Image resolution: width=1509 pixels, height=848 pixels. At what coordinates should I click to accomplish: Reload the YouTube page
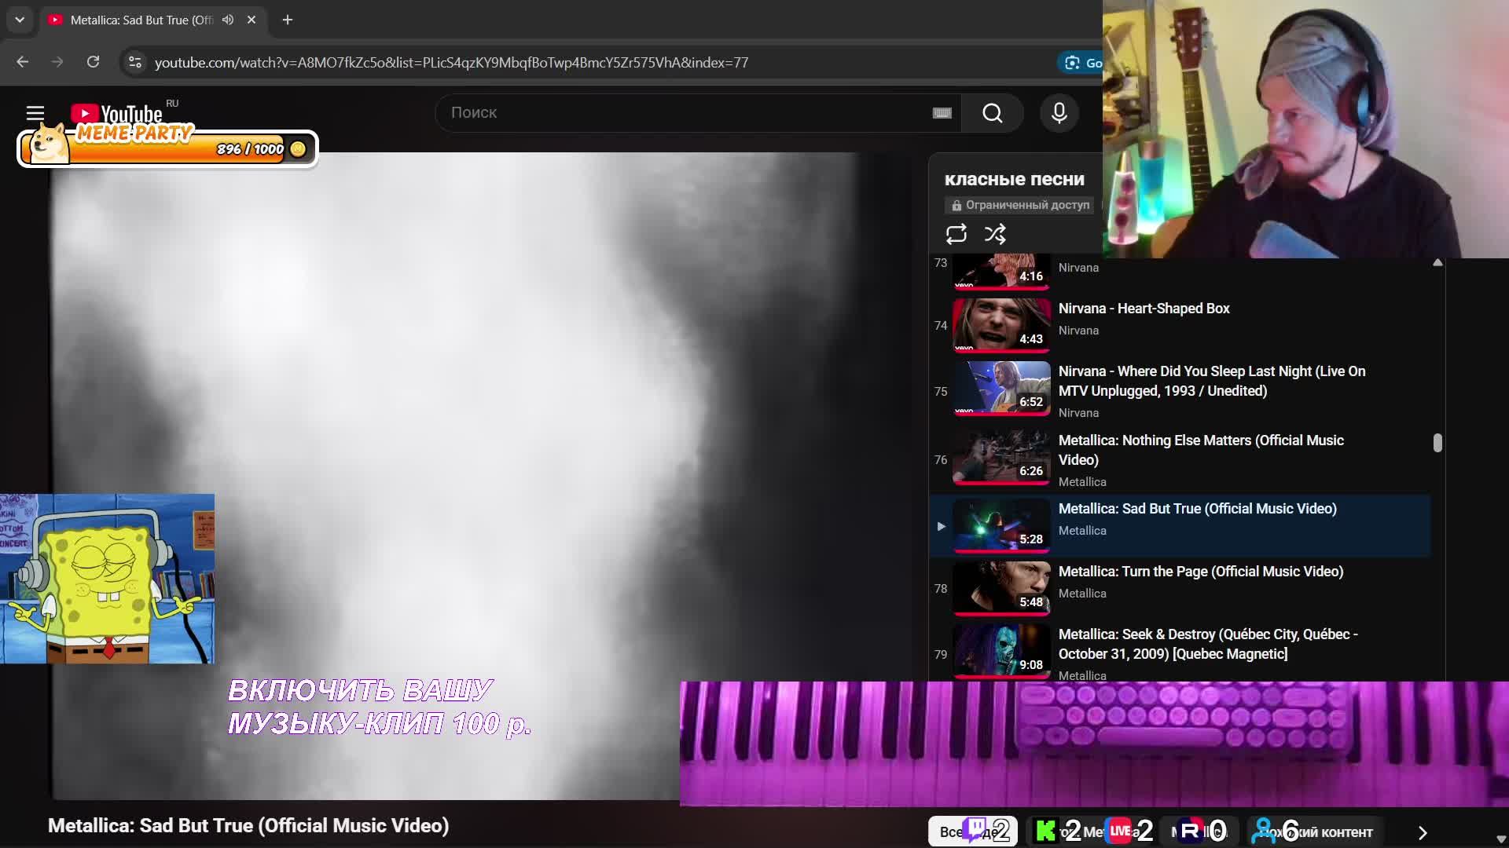(x=93, y=62)
